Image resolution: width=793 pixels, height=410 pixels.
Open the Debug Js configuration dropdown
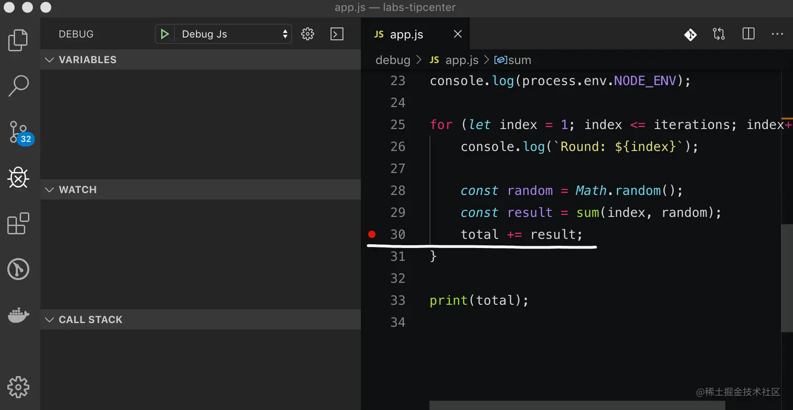point(233,34)
